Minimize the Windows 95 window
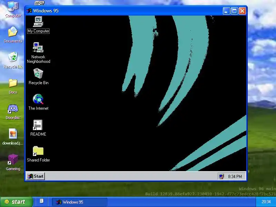Image resolution: width=276 pixels, height=207 pixels. point(226,11)
